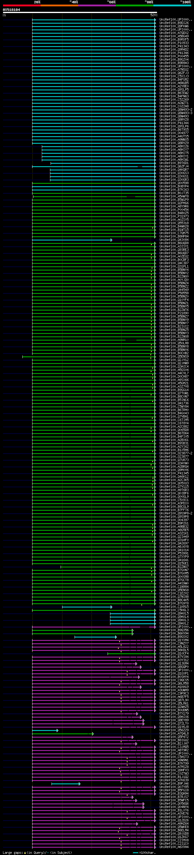This screenshot has width=194, height=855.
Task: Click the purple ~60% identity legend segment
Action: pyautogui.click(x=97, y=5)
